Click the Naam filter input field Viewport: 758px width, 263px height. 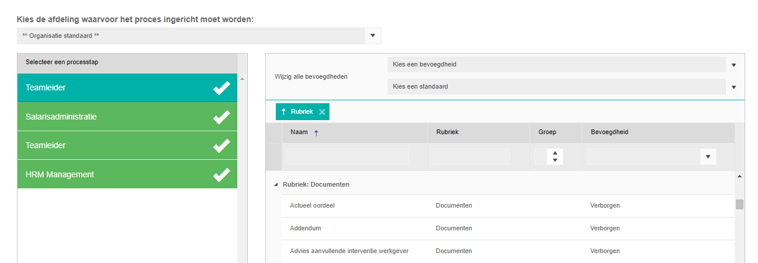pos(348,156)
